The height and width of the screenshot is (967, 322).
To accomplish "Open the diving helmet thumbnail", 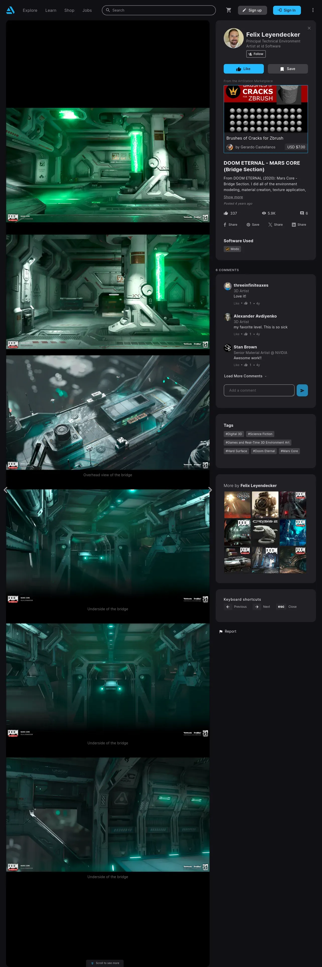I will pyautogui.click(x=265, y=505).
